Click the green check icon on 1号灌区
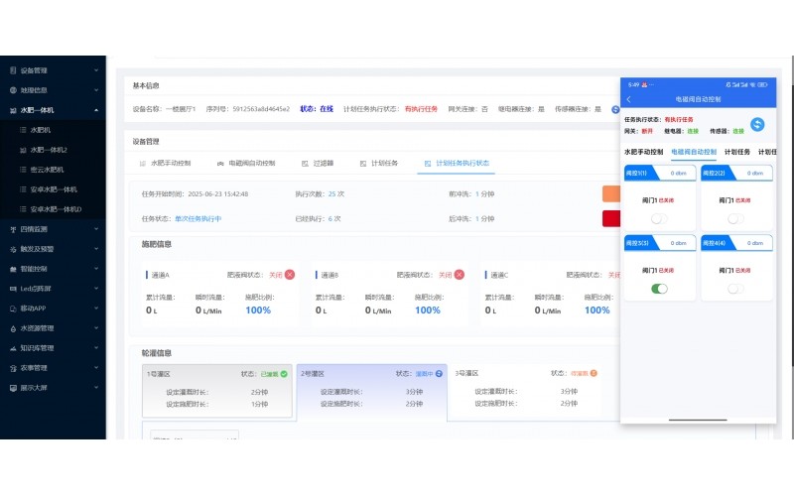 tap(284, 374)
